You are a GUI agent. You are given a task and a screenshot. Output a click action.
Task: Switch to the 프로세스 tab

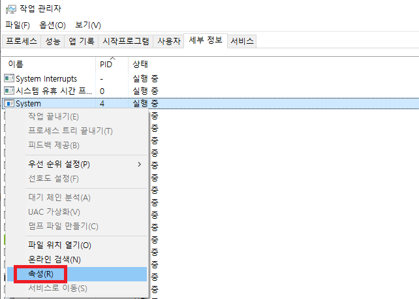[x=22, y=41]
